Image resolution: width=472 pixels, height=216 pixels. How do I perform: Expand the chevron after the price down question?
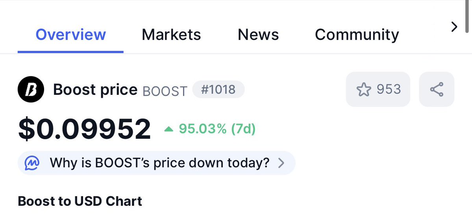pyautogui.click(x=281, y=163)
